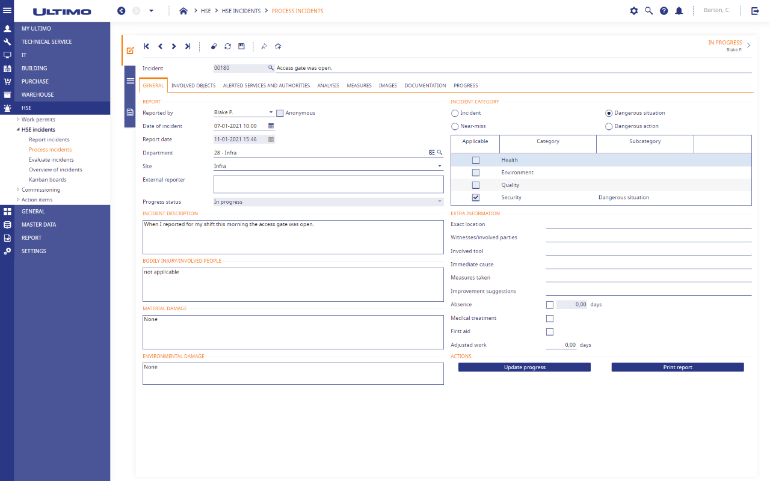Jump to the last record
Image resolution: width=770 pixels, height=481 pixels.
coord(188,46)
